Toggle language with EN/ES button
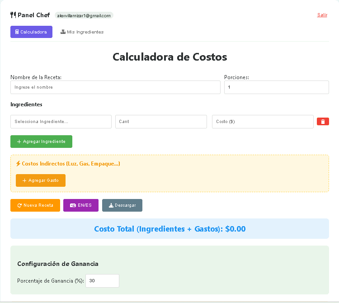Viewport: 339px width, 303px height. click(81, 205)
